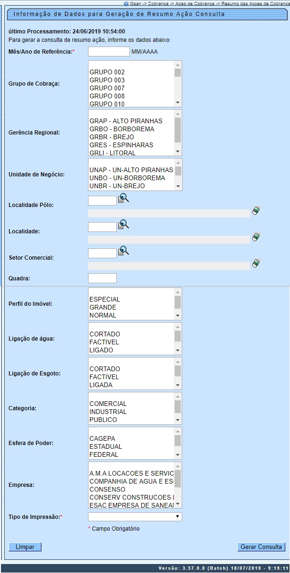290x573 pixels.
Task: Click up arrow of Empresa list scrollbar
Action: point(177,466)
